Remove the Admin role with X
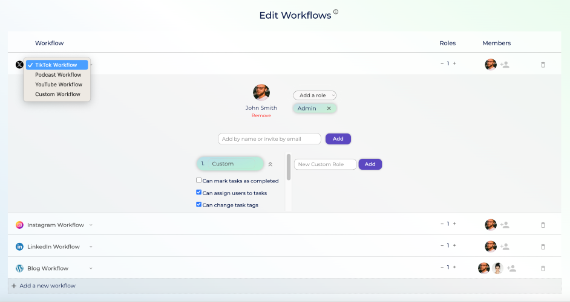The image size is (570, 302). [x=329, y=108]
